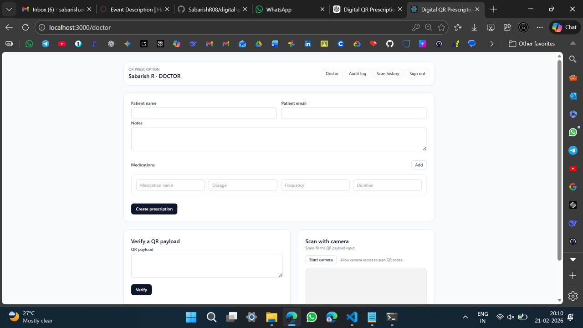Open the Favorites list icon
This screenshot has height=328, width=583.
(458, 27)
